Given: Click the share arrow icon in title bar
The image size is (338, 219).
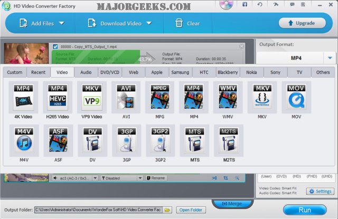Looking at the screenshot, I should coord(276,4).
